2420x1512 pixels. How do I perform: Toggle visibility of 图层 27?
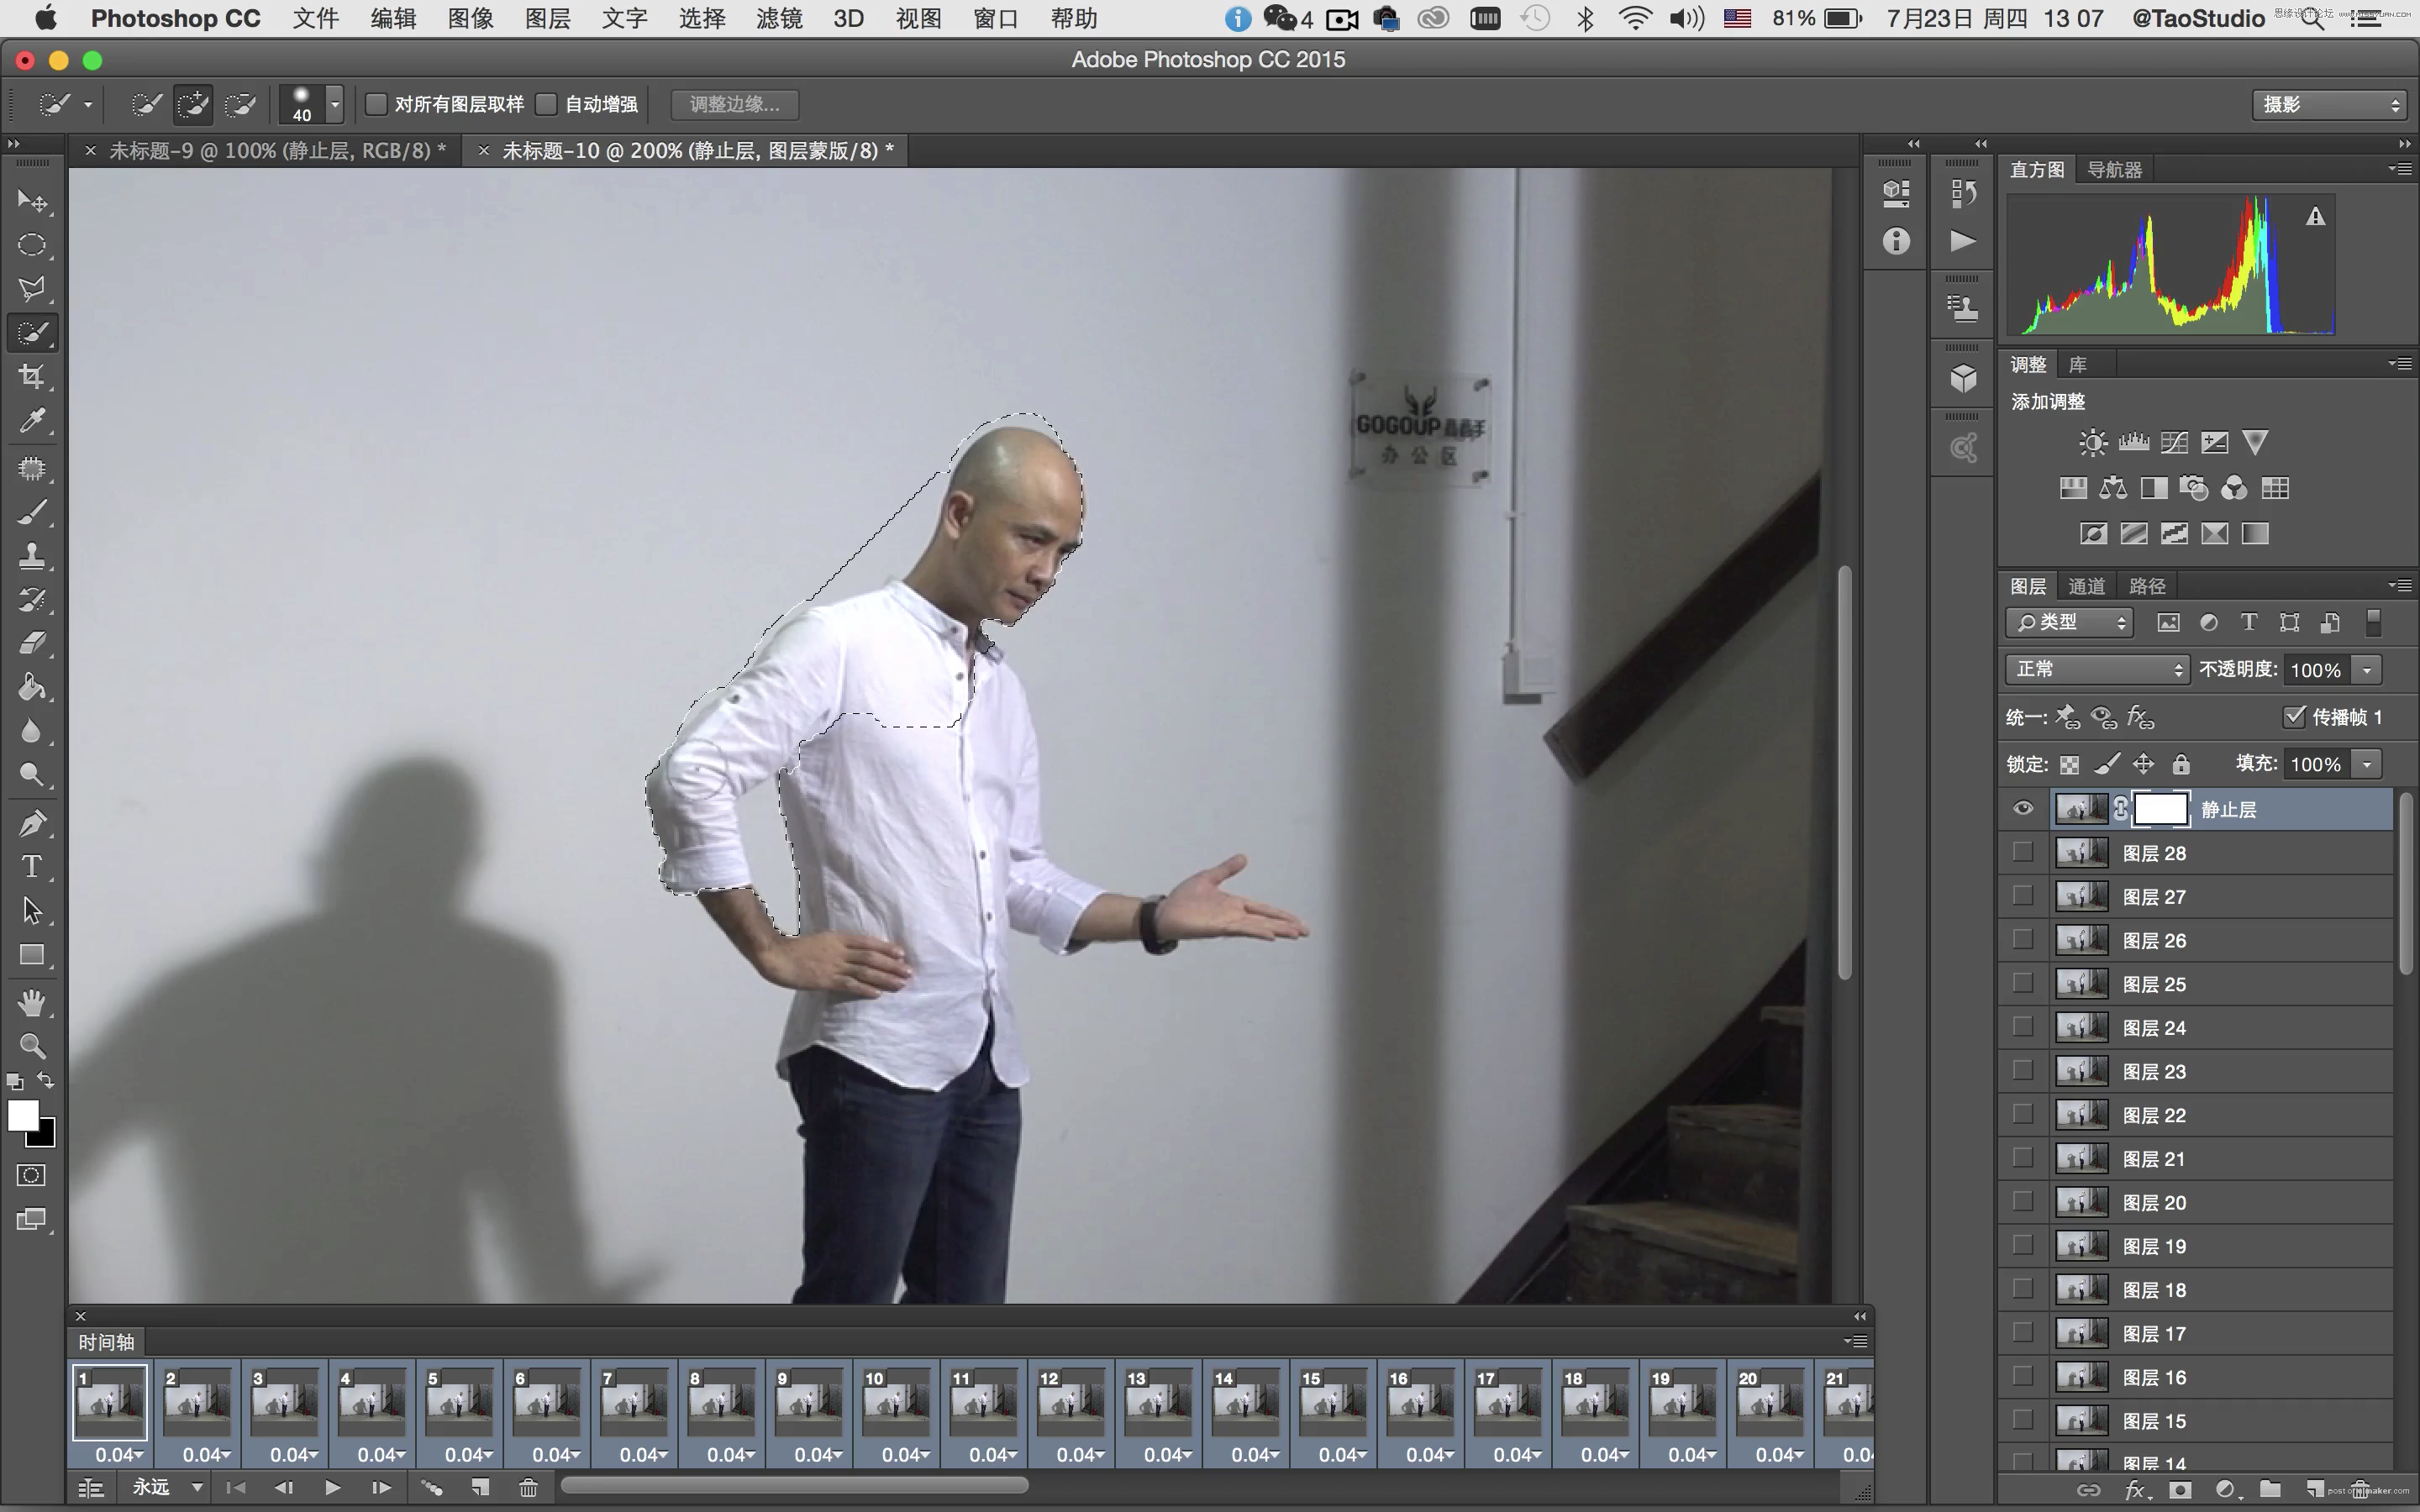[x=2021, y=897]
